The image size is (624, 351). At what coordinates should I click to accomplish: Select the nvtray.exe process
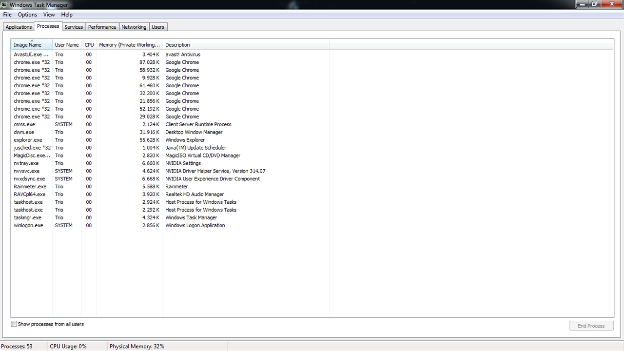171,163
